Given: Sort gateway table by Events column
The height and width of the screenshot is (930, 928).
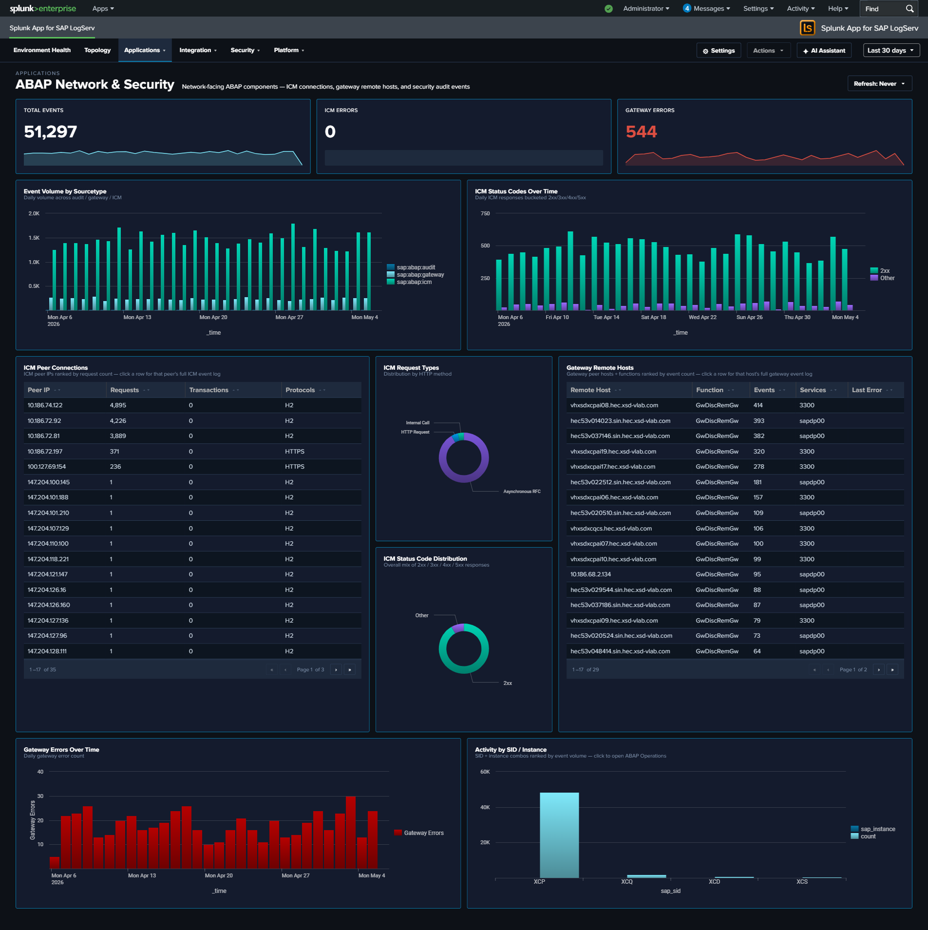Looking at the screenshot, I should click(x=773, y=390).
